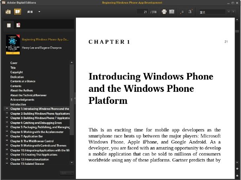Click page view scroll-up arrow
This screenshot has width=241, height=180.
[x=237, y=20]
